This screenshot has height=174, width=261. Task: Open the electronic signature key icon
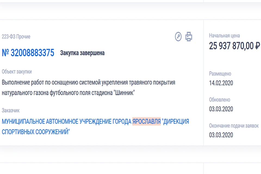point(178,36)
